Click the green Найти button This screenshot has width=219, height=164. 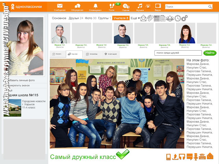(x=210, y=53)
